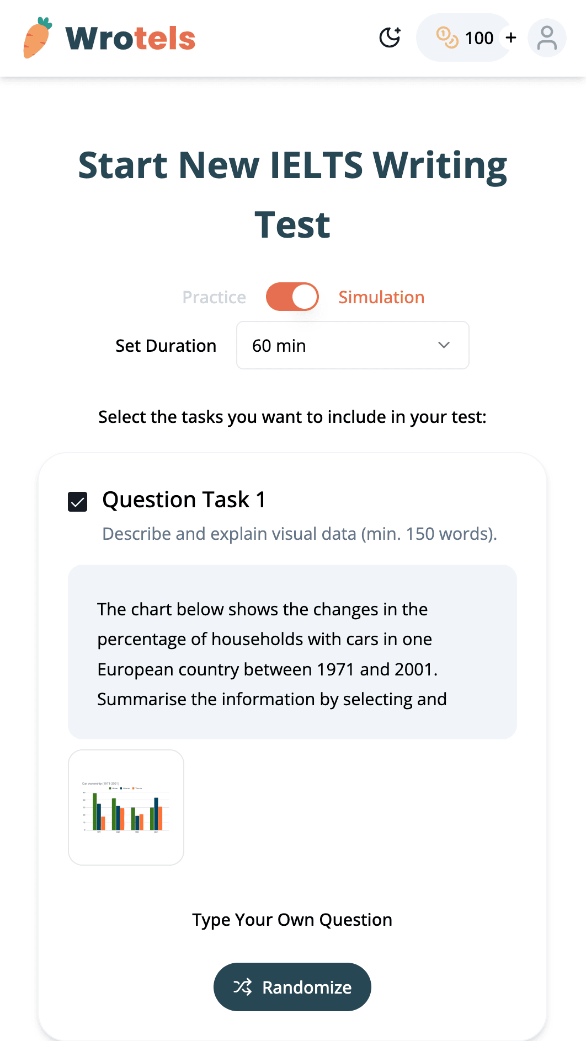Click the Task 1 question prompt text box
This screenshot has height=1041, width=586.
(292, 653)
